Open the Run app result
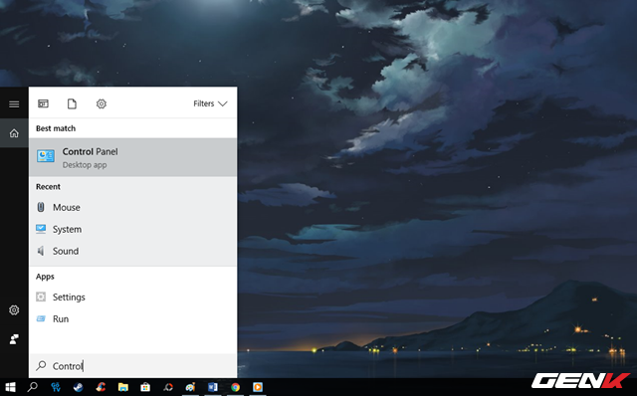This screenshot has height=396, width=637. (x=132, y=319)
